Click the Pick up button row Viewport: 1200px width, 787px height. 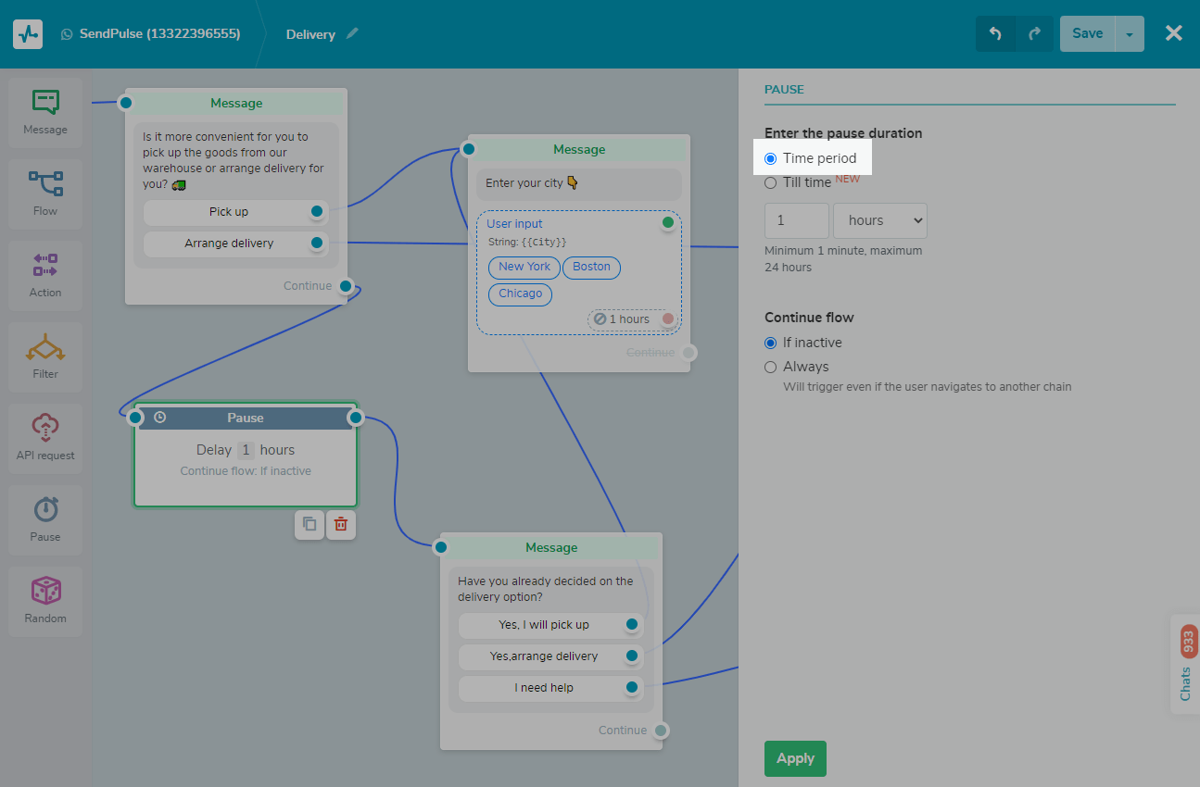coord(236,212)
